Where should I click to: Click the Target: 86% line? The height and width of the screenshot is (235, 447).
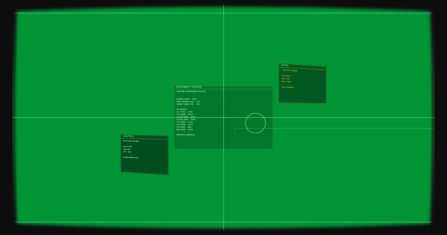click(127, 149)
